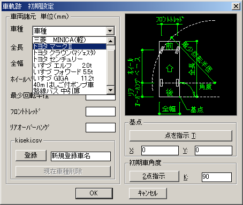Click the list scrollbar down arrow
This screenshot has height=205, width=243.
pyautogui.click(x=111, y=90)
